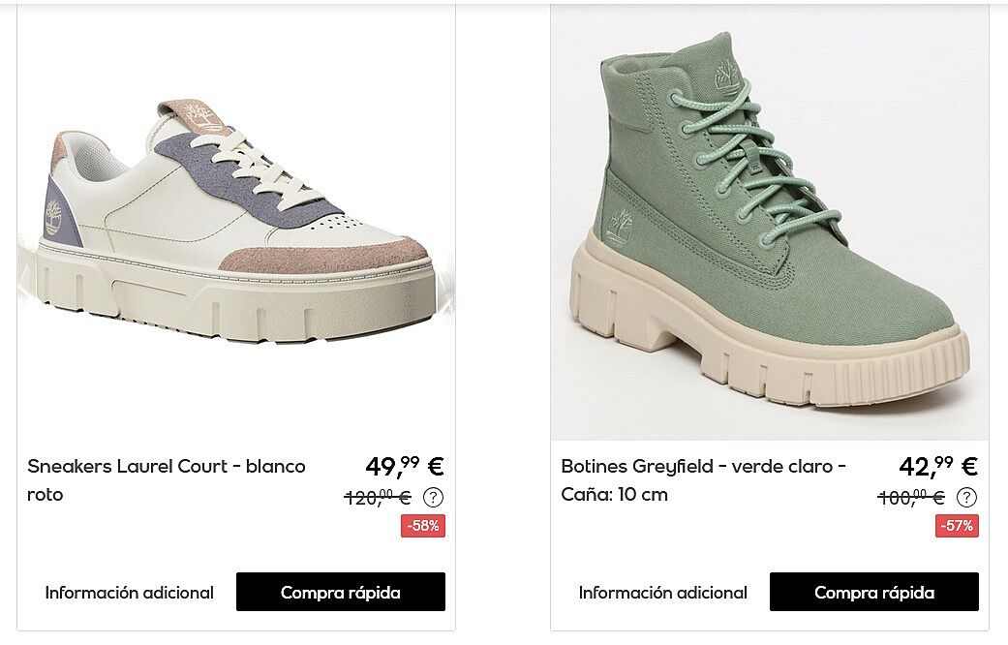This screenshot has width=1008, height=645.
Task: Click the price info question mark for sneakers
Action: pos(433,497)
